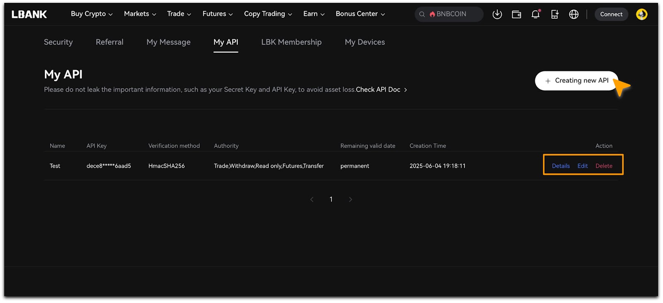Open the LBK Membership tab
Screen dimensions: 663x303
tap(291, 42)
